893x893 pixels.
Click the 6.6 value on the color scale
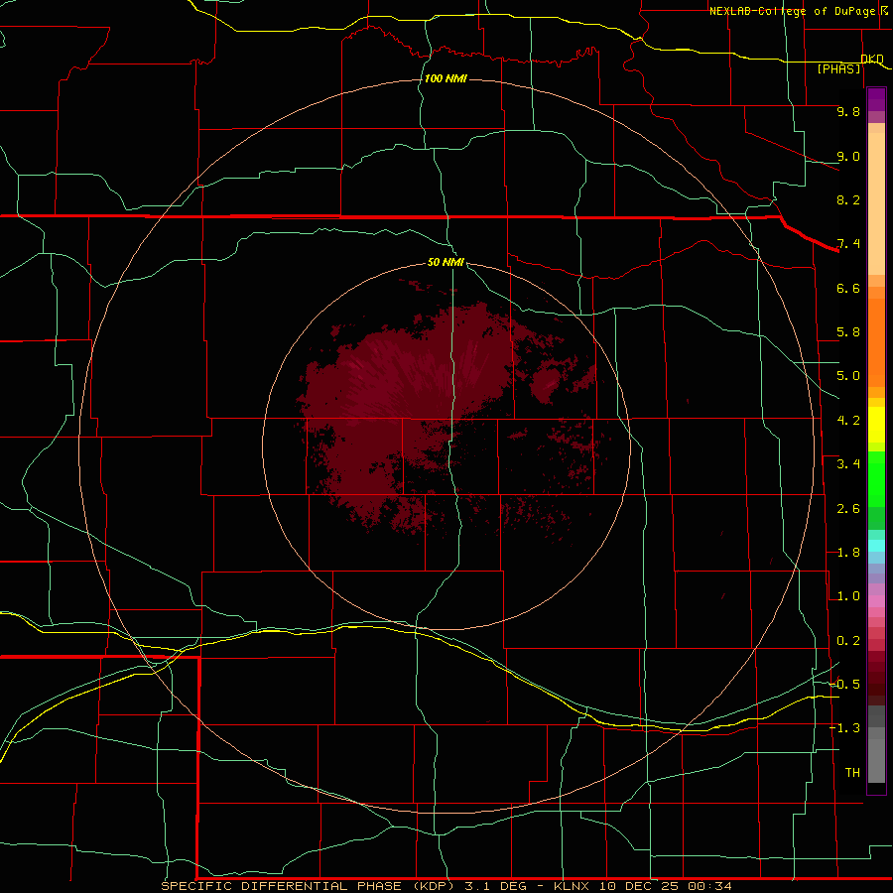point(848,288)
